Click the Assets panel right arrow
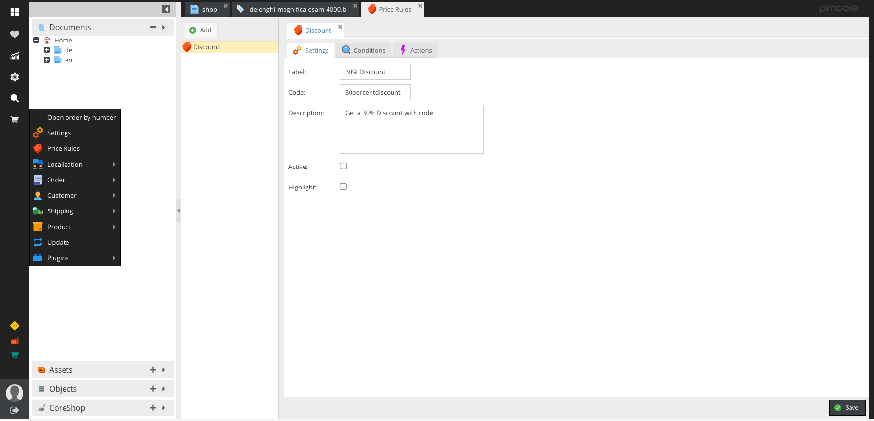Screen dimensions: 874x421 pyautogui.click(x=164, y=370)
